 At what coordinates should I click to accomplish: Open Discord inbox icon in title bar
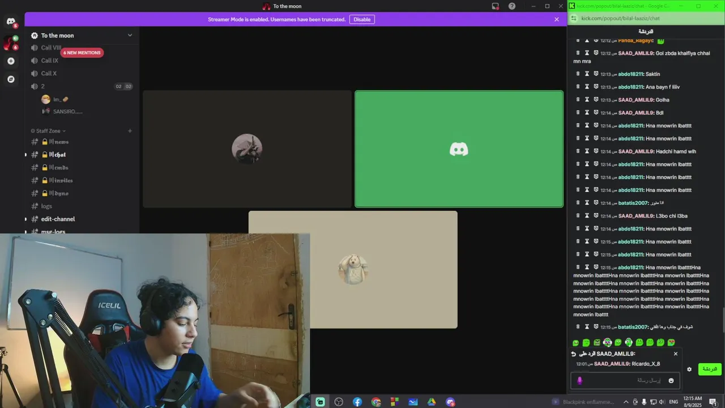495,6
